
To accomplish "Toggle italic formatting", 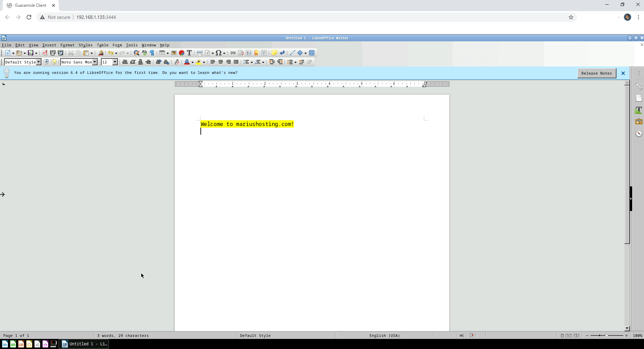I will pos(132,62).
